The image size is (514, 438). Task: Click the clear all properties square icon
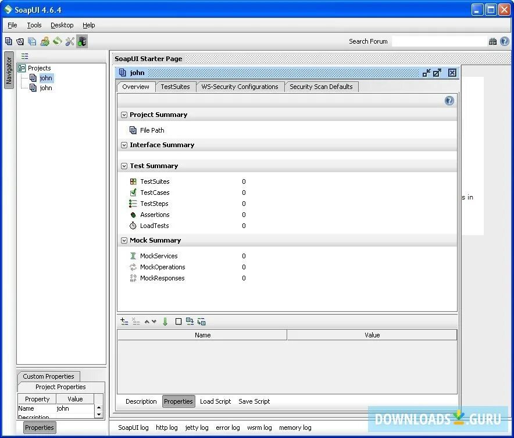point(179,322)
